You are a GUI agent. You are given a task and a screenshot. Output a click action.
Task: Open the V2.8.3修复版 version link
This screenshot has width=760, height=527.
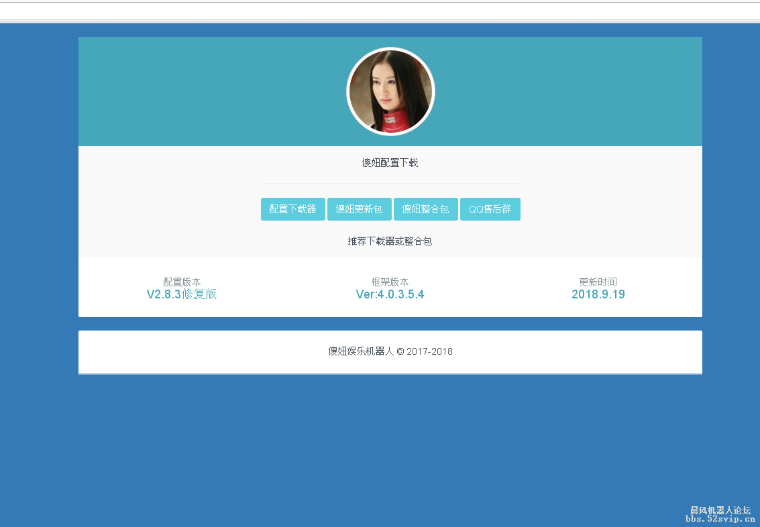coord(182,294)
